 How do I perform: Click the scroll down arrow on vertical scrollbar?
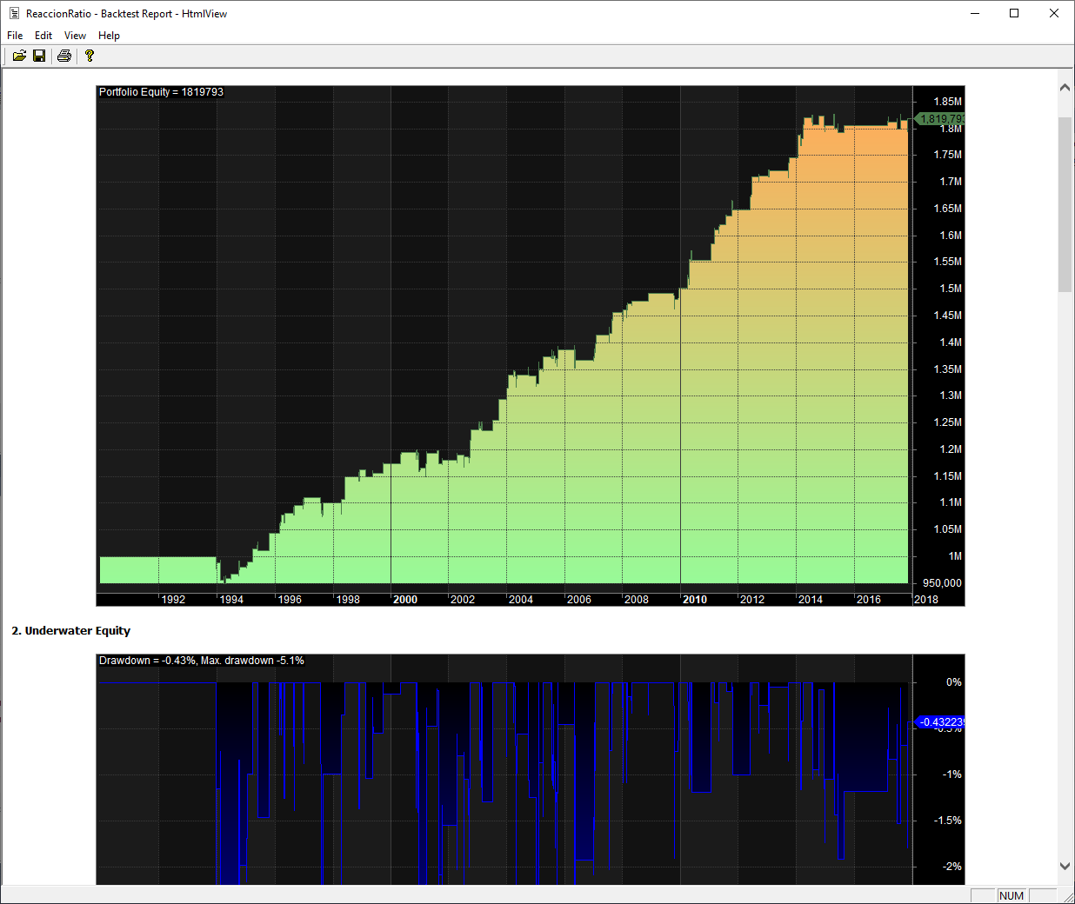1065,866
